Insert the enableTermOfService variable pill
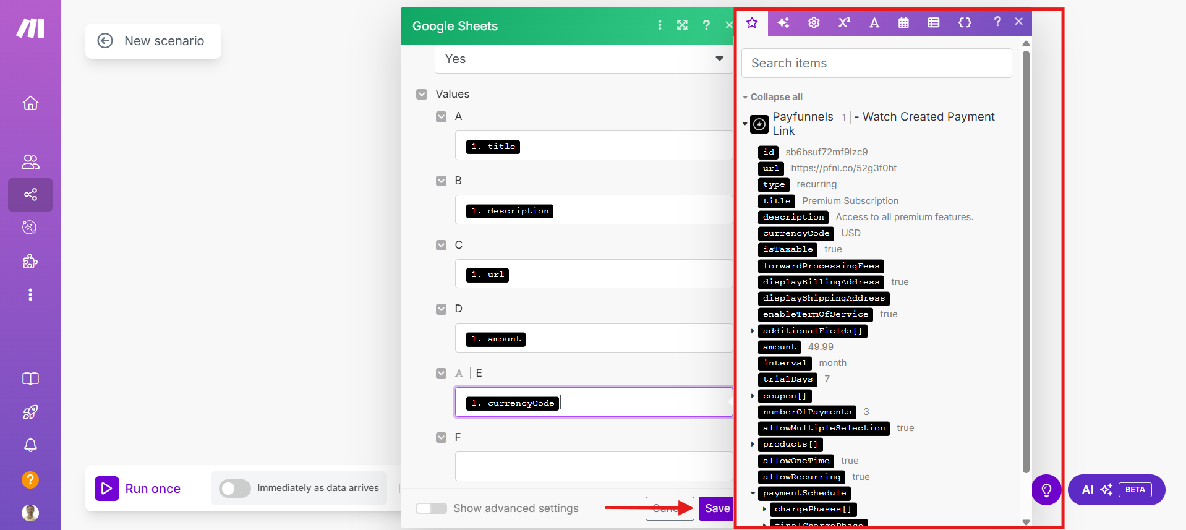The width and height of the screenshot is (1186, 530). (x=815, y=314)
